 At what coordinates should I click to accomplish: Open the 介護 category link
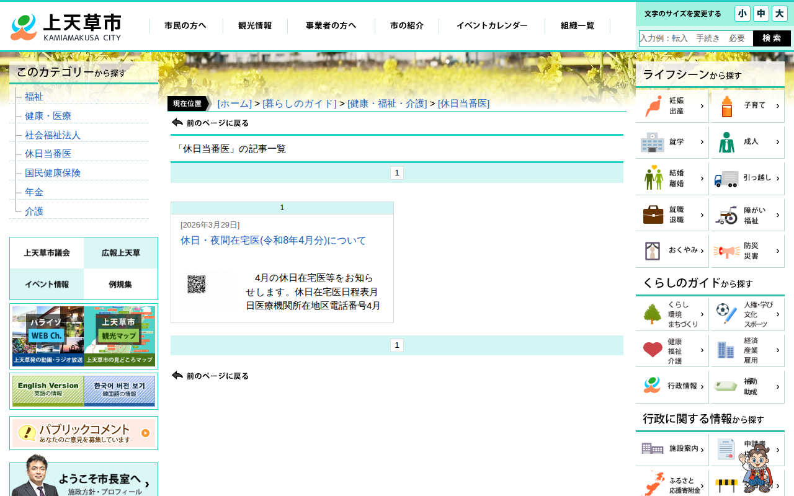pos(34,211)
